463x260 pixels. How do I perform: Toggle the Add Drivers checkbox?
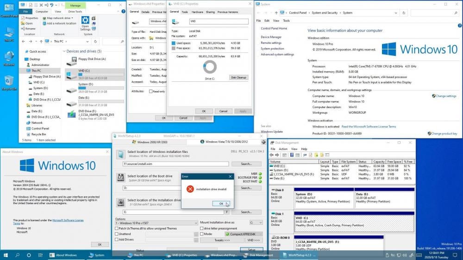click(x=117, y=240)
